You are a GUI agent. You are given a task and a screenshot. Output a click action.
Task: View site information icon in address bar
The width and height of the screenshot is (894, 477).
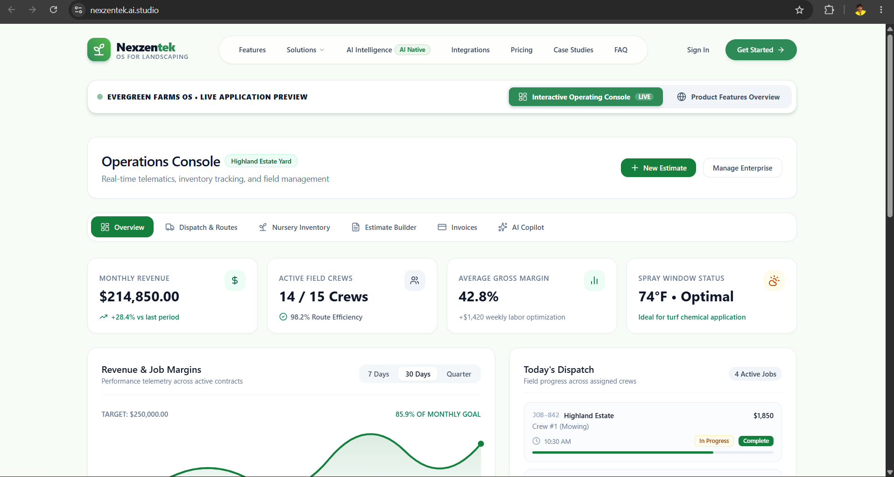[x=78, y=10]
